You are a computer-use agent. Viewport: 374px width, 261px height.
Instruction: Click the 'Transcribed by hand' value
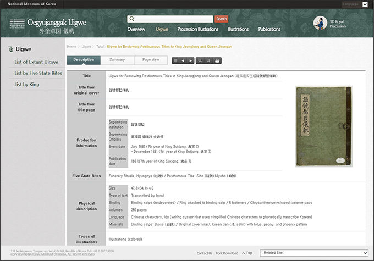(x=147, y=196)
